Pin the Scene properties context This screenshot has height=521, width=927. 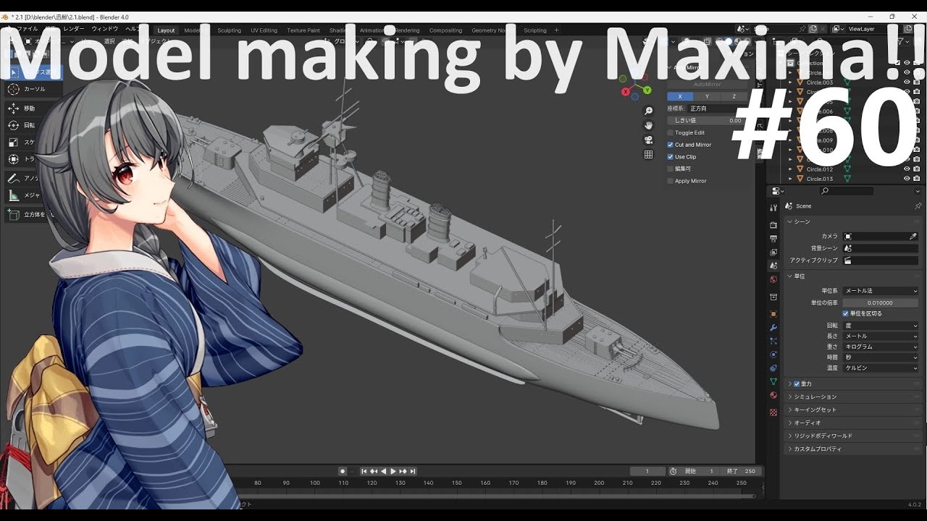(918, 206)
